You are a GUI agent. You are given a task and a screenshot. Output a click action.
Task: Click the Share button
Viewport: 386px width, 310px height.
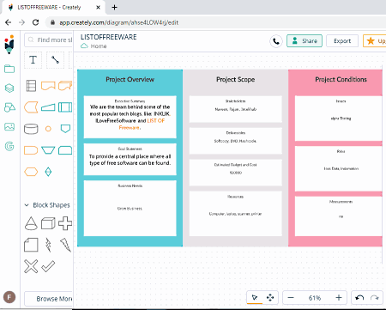(305, 41)
